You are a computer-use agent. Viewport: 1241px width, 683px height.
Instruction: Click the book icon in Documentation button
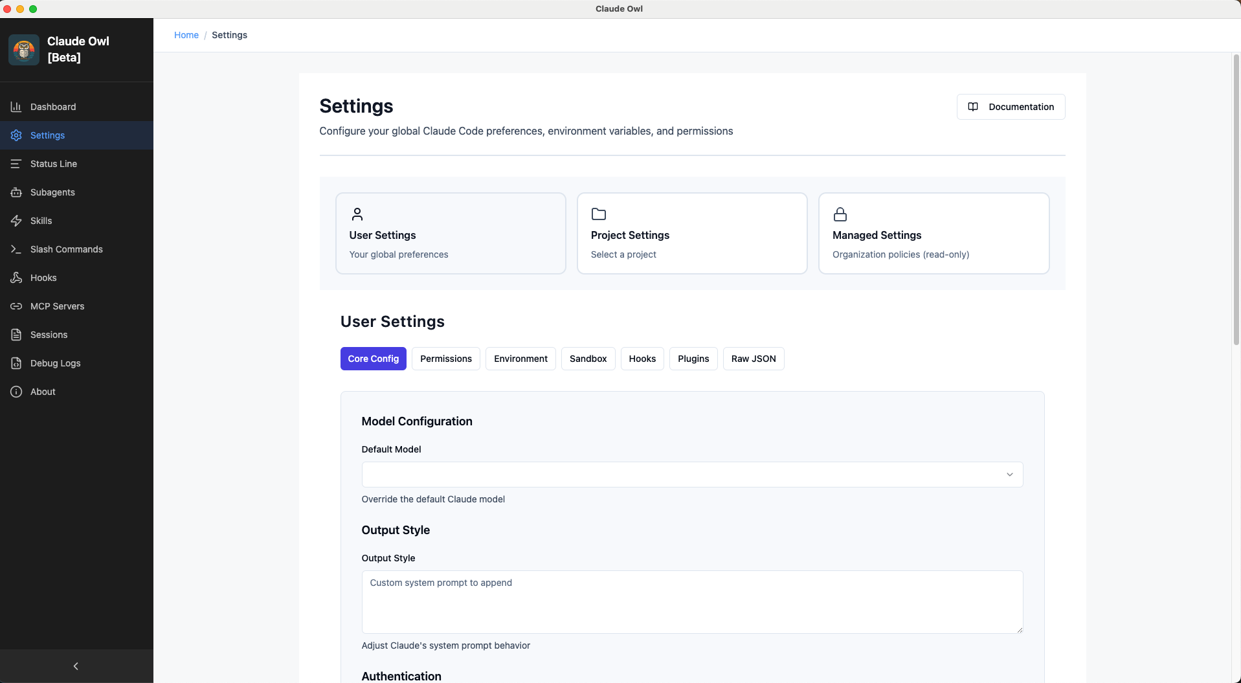(973, 107)
